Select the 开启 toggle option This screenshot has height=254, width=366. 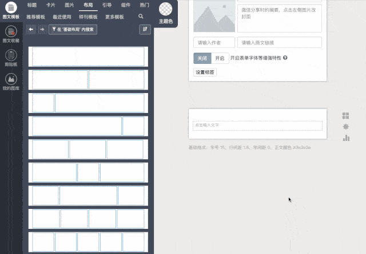(220, 58)
